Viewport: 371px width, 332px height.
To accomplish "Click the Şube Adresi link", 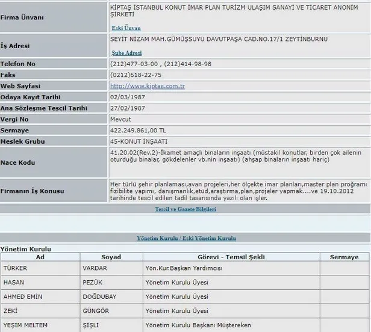I will click(x=126, y=53).
